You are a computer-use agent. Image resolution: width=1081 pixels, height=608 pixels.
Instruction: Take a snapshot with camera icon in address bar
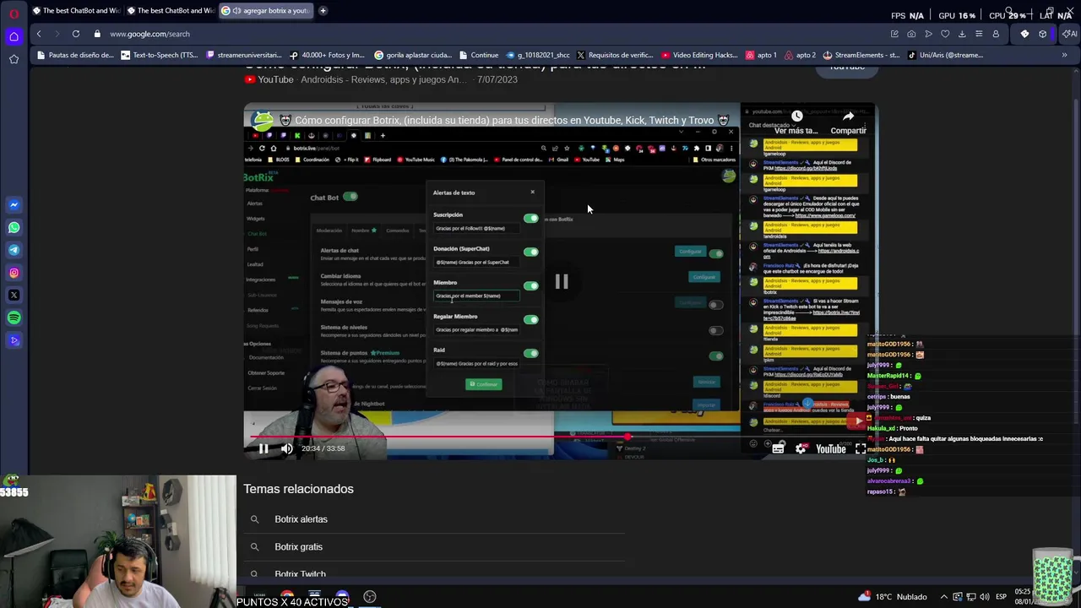911,34
